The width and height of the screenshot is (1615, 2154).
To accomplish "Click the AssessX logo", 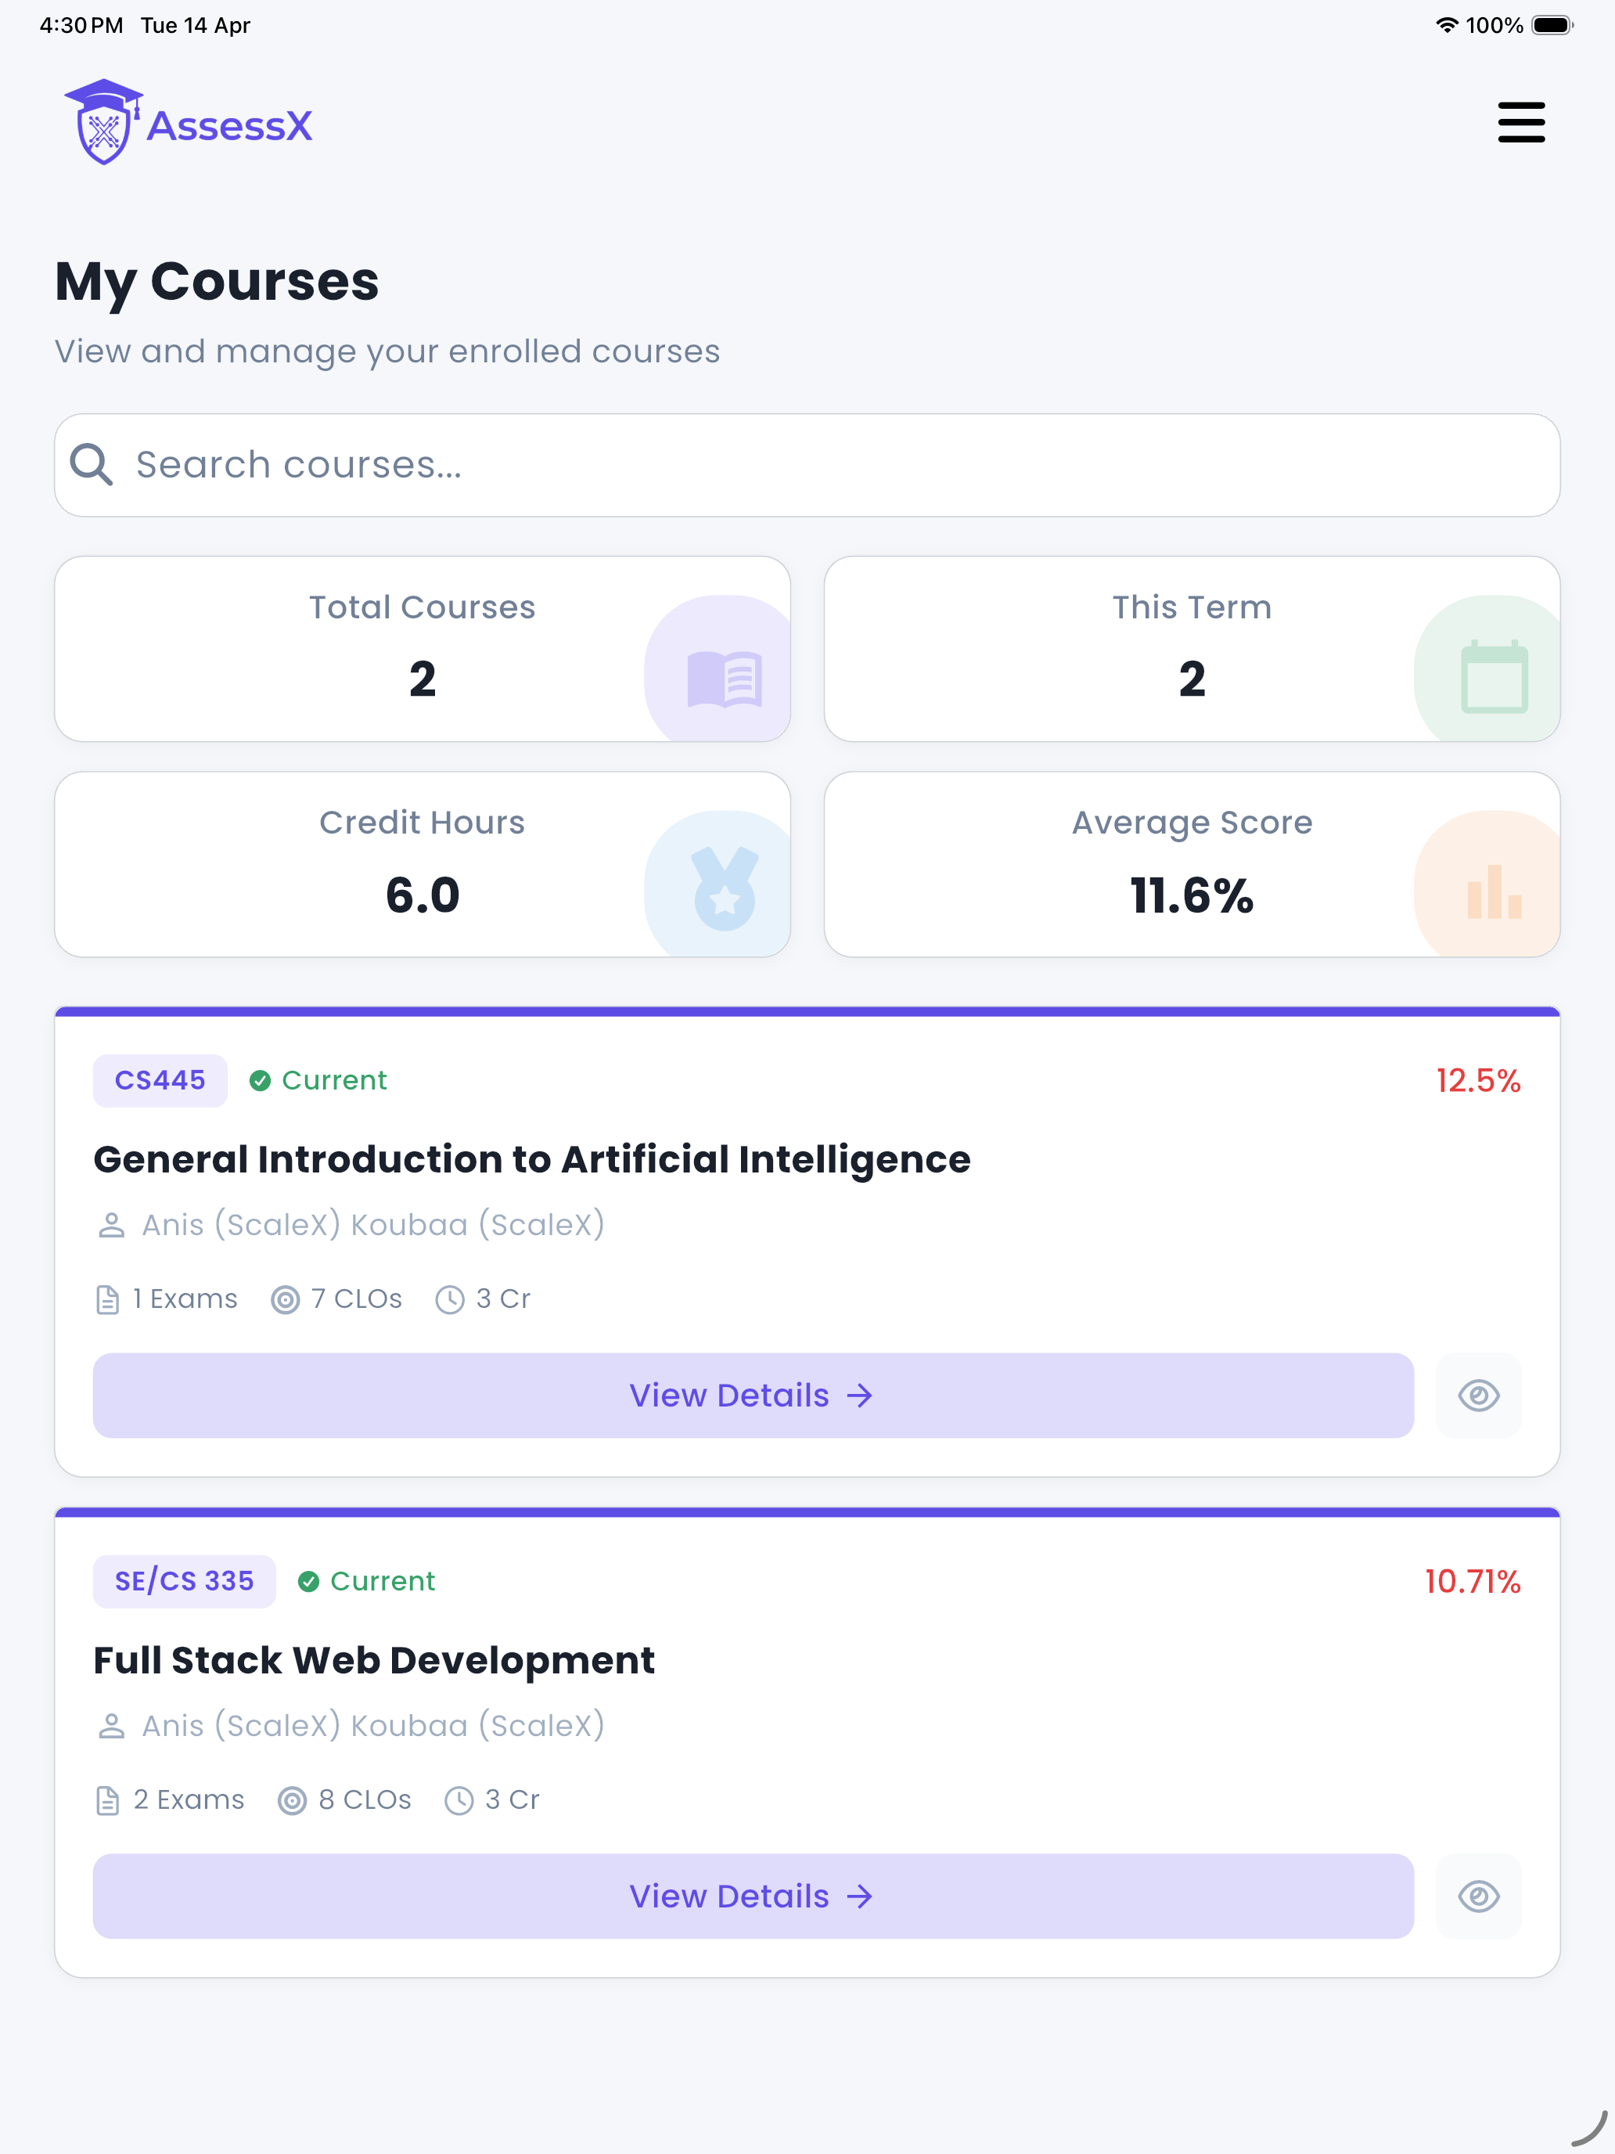I will click(x=188, y=123).
